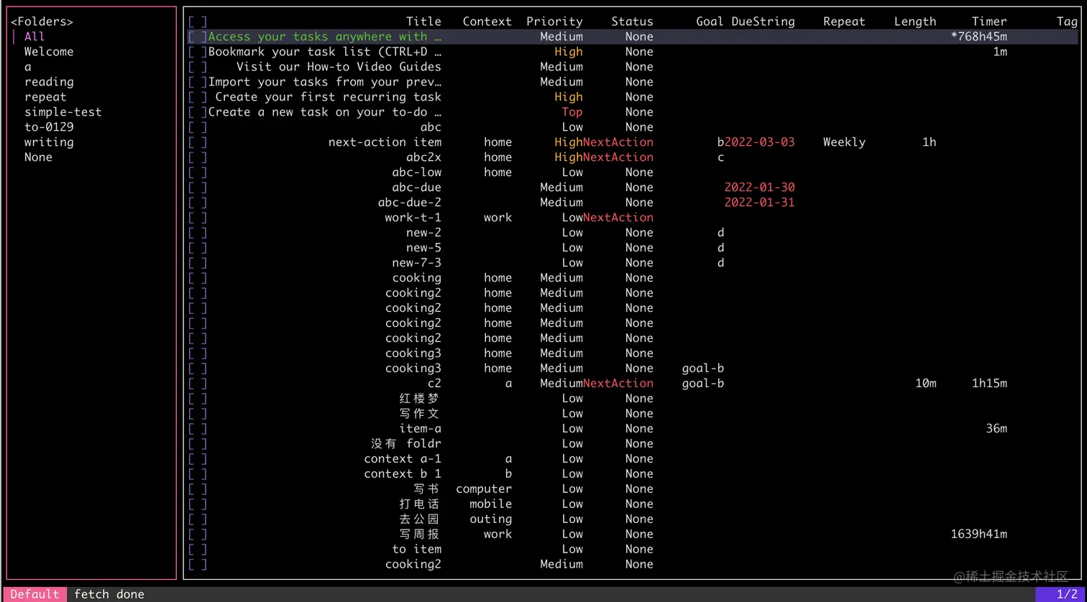This screenshot has height=602, width=1087.
Task: Tick the to item task checkbox
Action: pos(198,550)
